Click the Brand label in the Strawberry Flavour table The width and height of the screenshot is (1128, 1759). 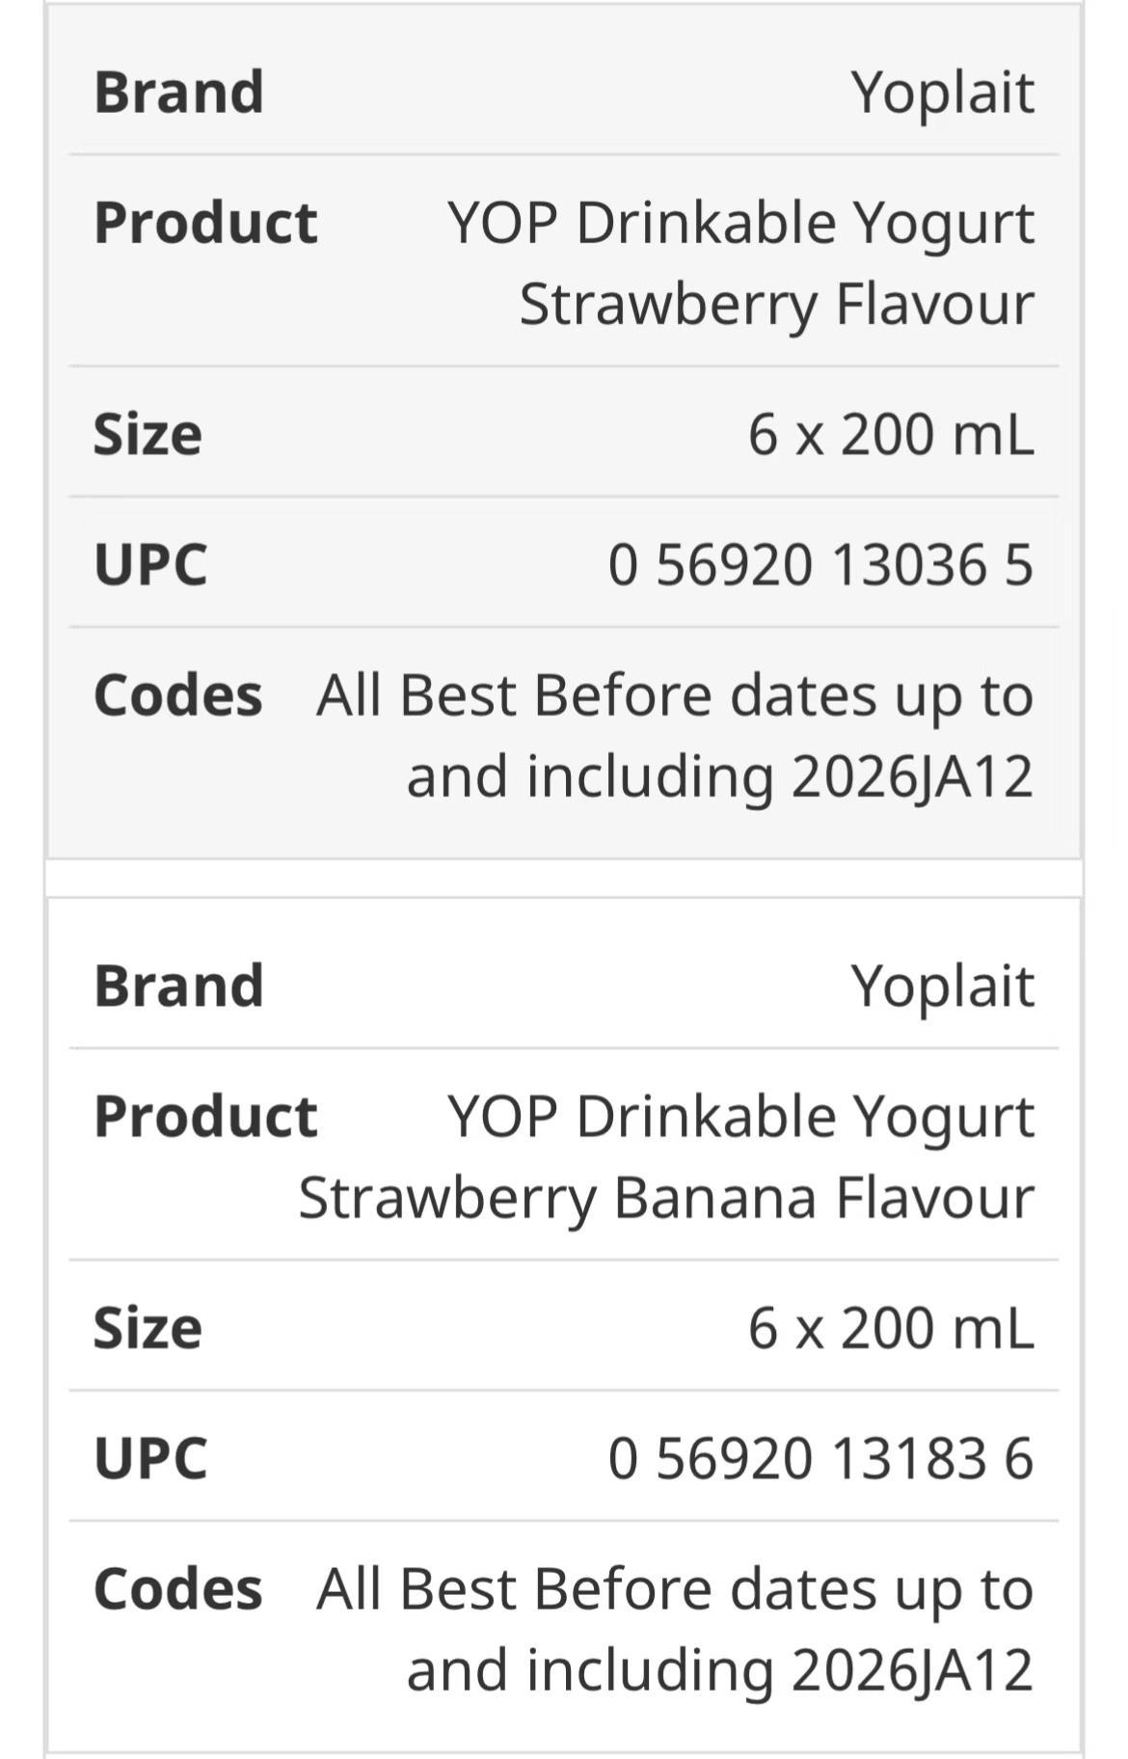178,93
